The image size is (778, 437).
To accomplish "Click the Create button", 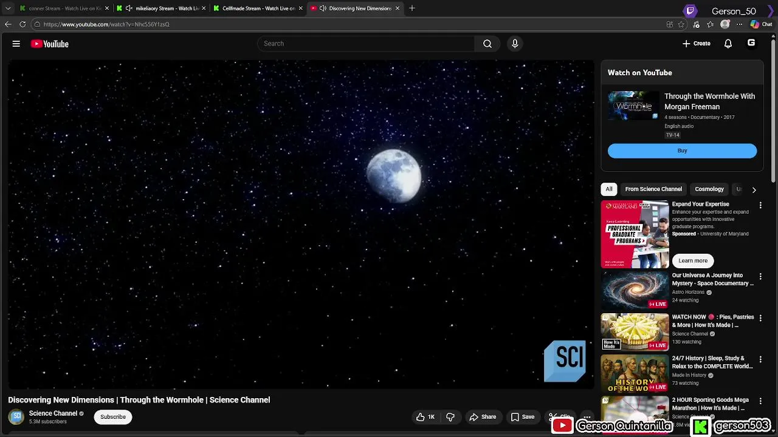I will 696,44.
